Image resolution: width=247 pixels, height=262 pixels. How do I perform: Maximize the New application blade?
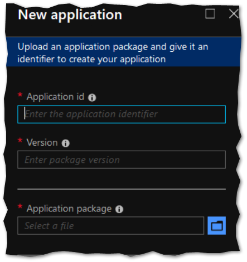coord(210,13)
